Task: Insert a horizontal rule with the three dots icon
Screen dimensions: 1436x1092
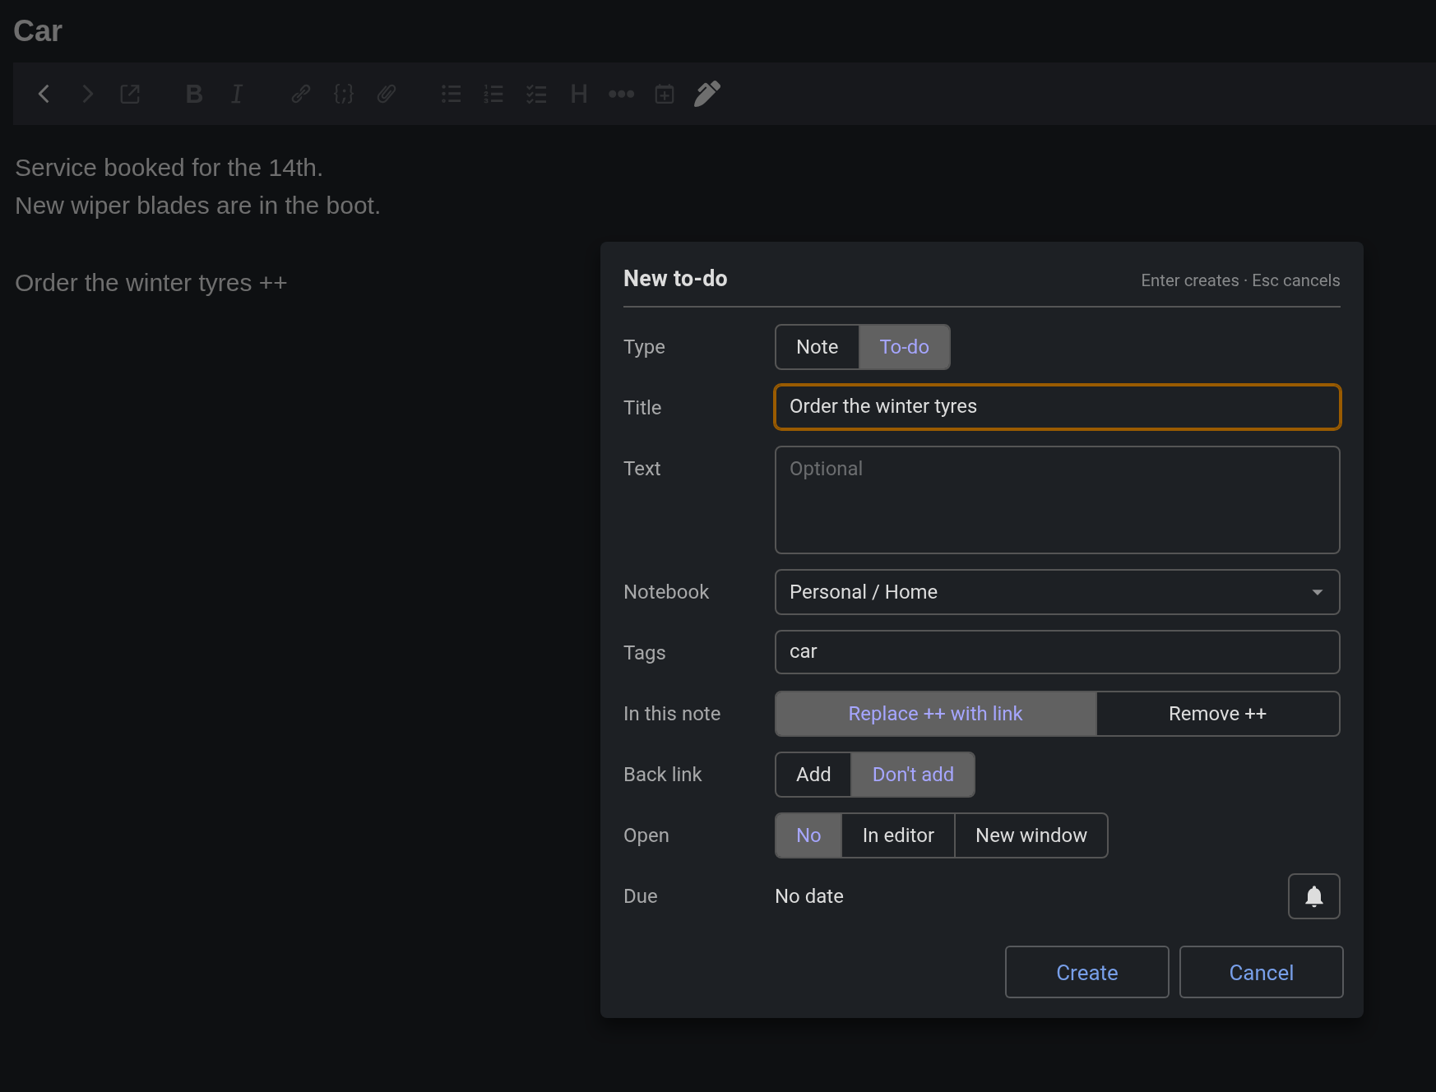Action: click(622, 94)
